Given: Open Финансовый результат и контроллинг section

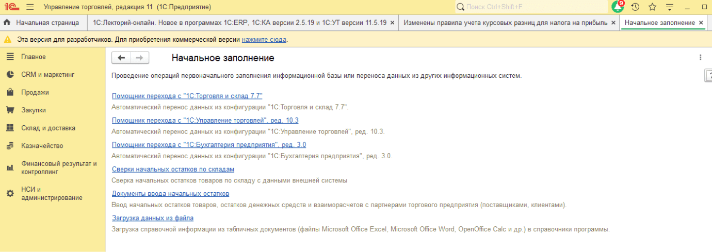Looking at the screenshot, I should coord(53,168).
